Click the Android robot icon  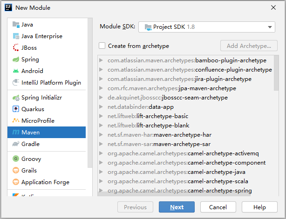(16, 71)
